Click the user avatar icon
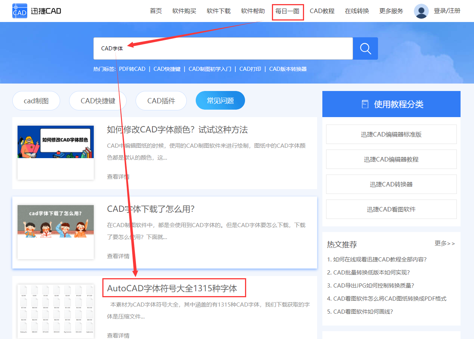The image size is (474, 339). pos(421,11)
